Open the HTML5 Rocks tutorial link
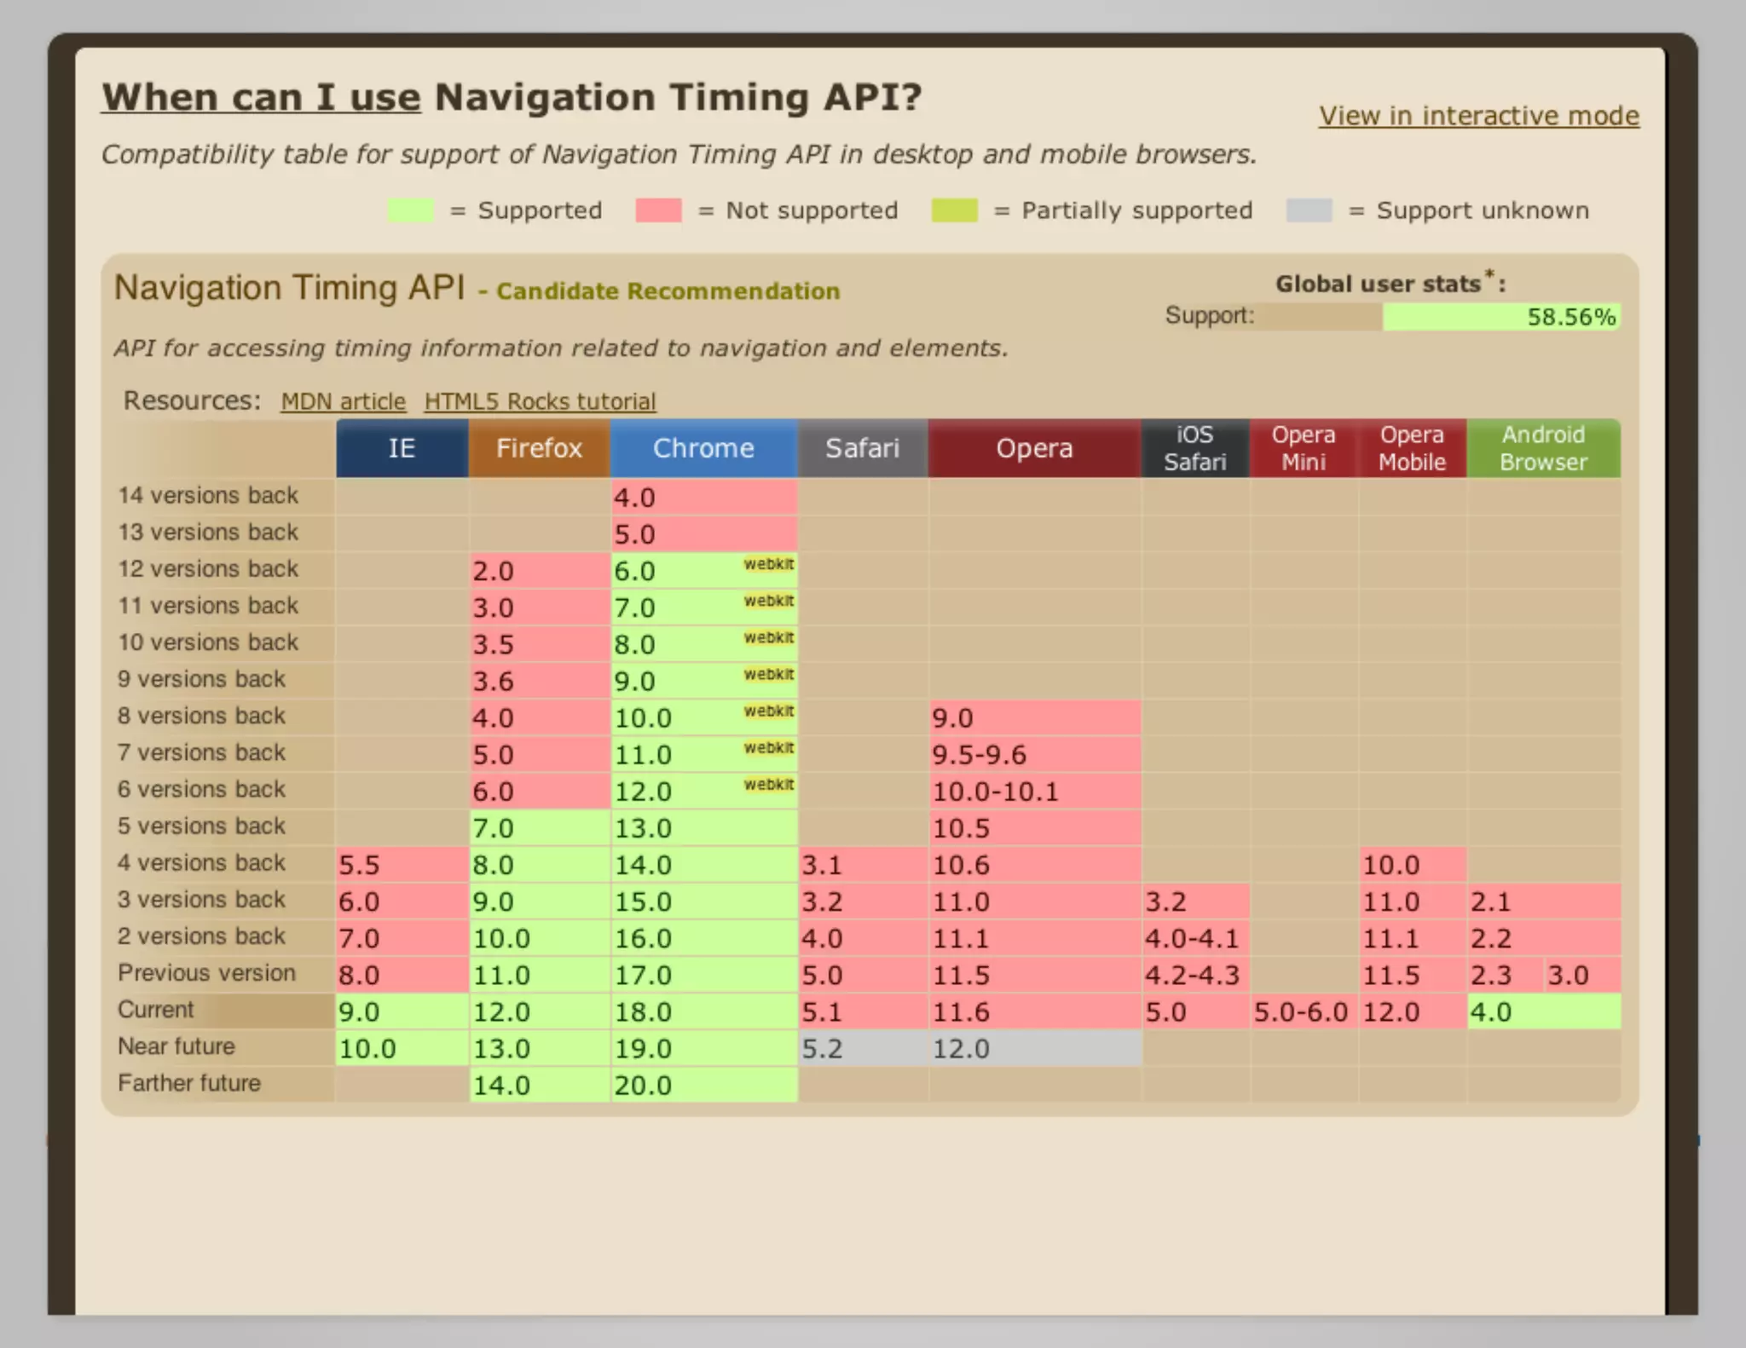 tap(540, 401)
